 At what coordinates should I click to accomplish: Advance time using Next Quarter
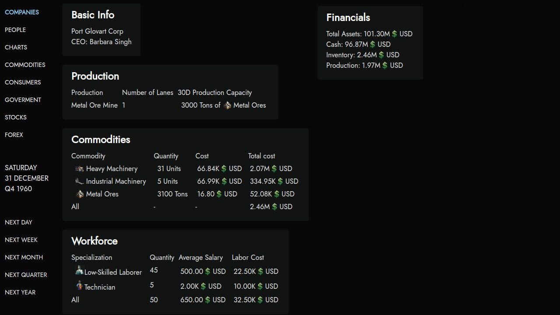pos(26,275)
